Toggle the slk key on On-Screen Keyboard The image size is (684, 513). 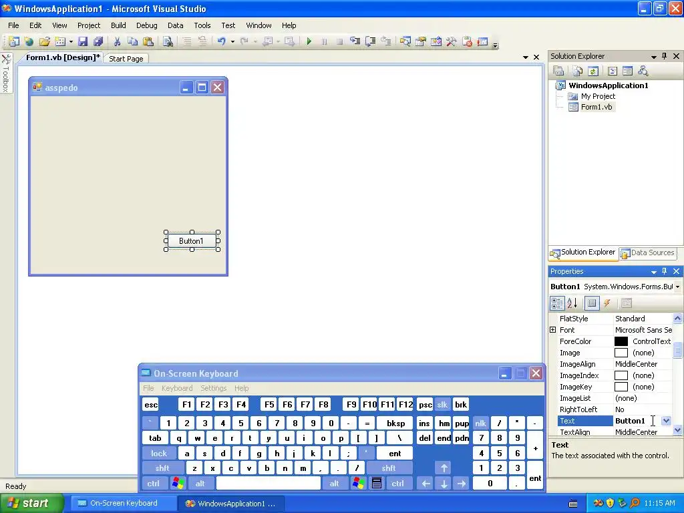click(x=442, y=404)
